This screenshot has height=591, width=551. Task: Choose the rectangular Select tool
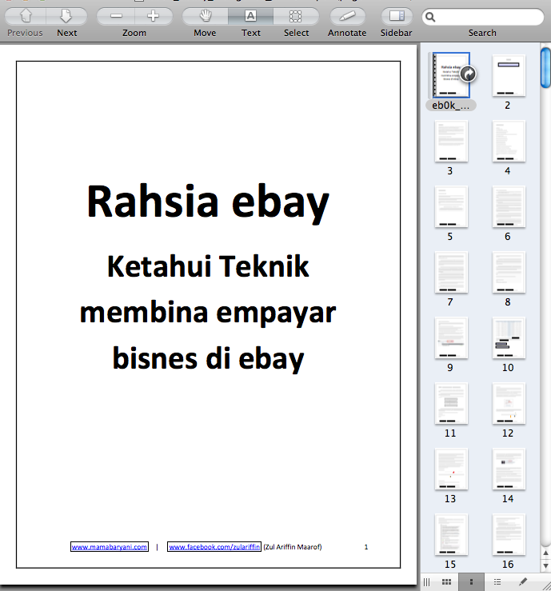point(296,16)
